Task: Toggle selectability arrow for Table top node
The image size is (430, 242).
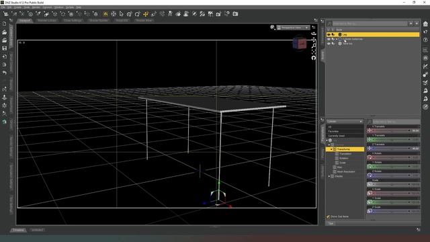Action: [333, 44]
